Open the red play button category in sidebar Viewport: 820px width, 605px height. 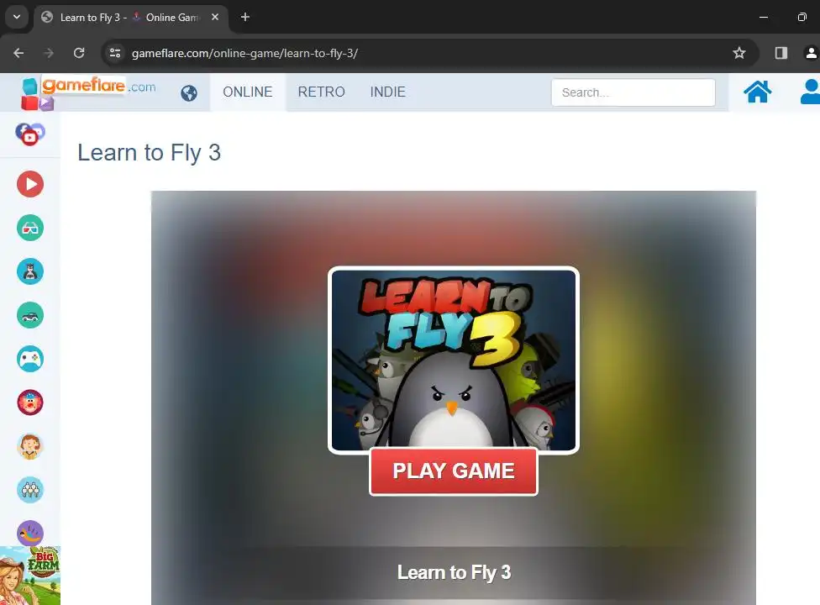tap(29, 184)
